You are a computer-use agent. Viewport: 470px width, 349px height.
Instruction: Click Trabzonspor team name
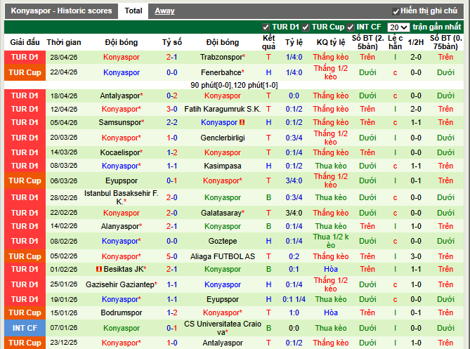pos(221,57)
